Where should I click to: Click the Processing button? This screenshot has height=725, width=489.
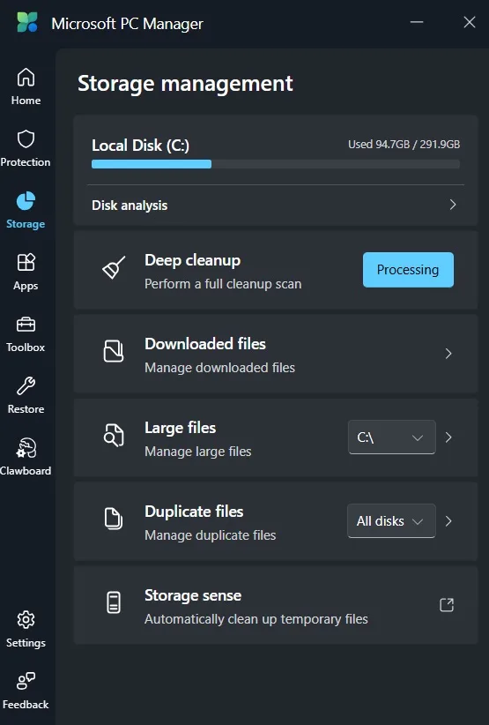point(408,270)
